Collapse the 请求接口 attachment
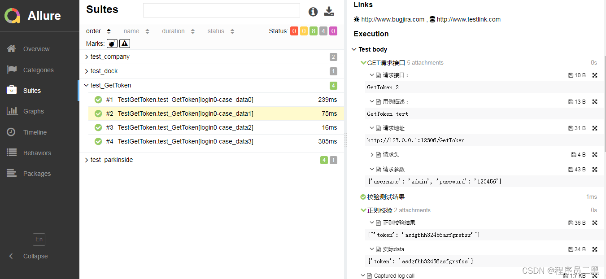 389,75
